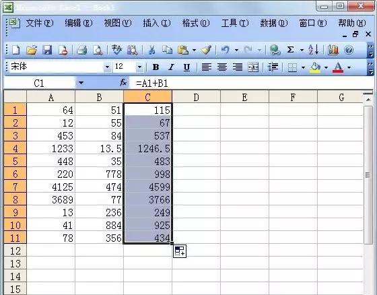Open the 格式 menu
The height and width of the screenshot is (295, 377).
(x=196, y=24)
